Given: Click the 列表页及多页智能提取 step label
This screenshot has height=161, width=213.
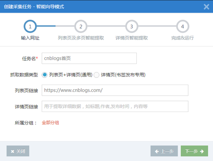Looking at the screenshot, I should pos(81,38).
